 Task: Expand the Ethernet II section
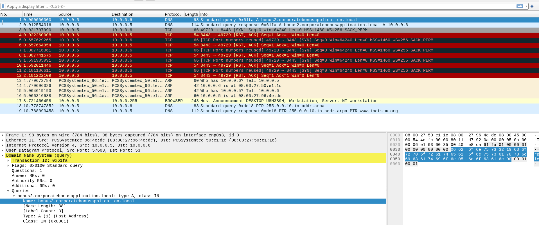[x=3, y=140]
